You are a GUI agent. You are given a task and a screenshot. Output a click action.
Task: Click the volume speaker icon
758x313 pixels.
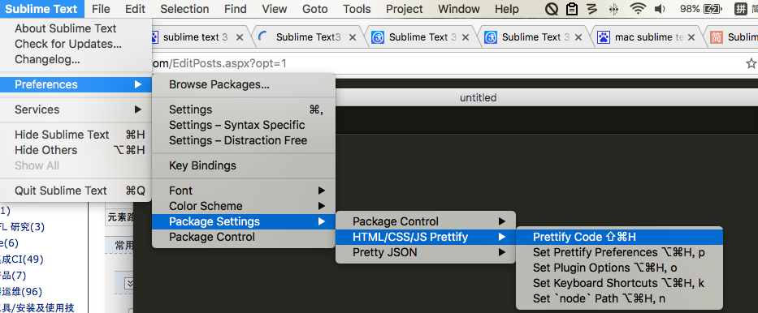660,9
